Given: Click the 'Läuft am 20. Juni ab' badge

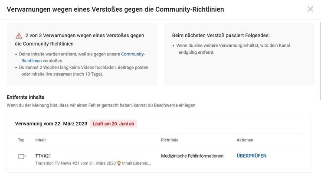Looking at the screenshot, I should pos(113,124).
